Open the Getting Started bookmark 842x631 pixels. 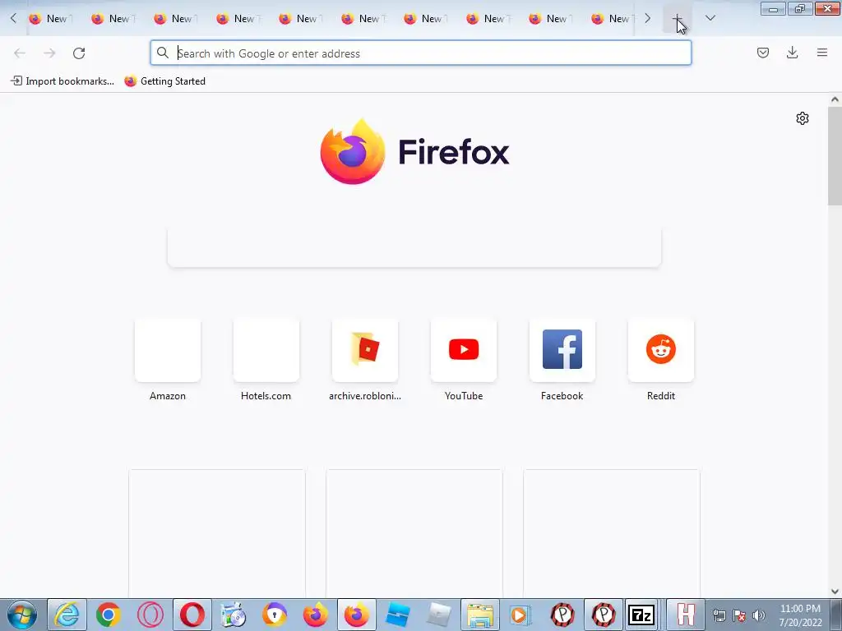pyautogui.click(x=164, y=81)
